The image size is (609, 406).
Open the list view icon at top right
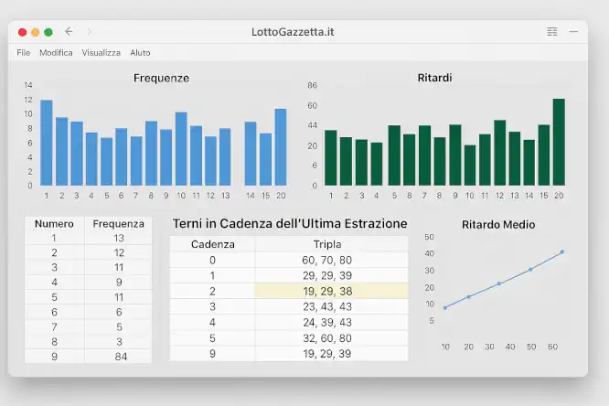(x=551, y=31)
